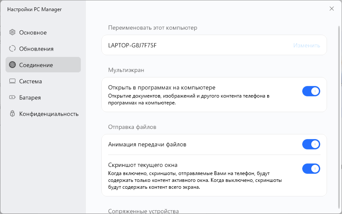The image size is (342, 214).
Task: Click the refresh icon beside Обновления
Action: 12,49
